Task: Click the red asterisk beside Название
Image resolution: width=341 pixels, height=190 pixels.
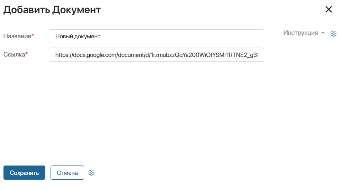Action: (33, 35)
